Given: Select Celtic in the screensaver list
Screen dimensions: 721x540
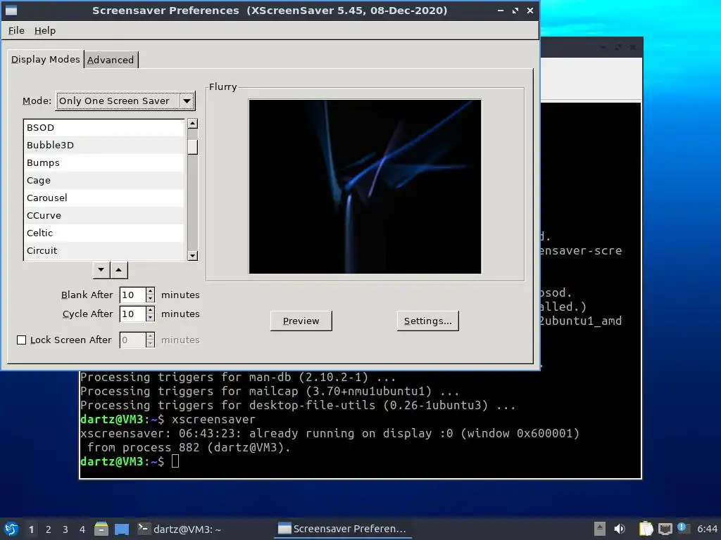Looking at the screenshot, I should pos(104,233).
